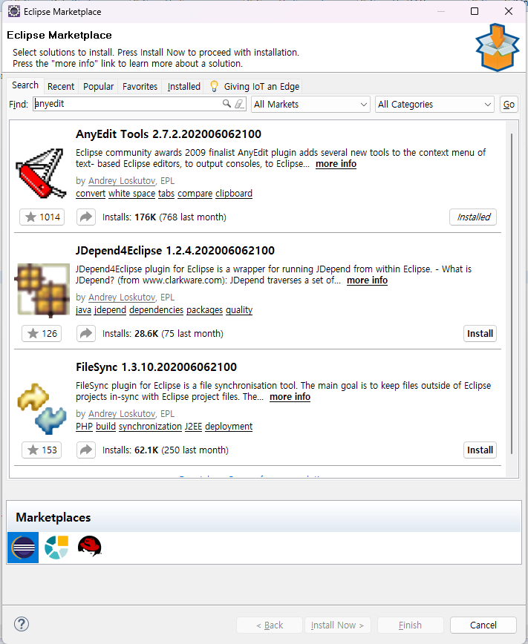Click the FileSync puzzle pieces logo
Viewport: 528px width, 644px height.
(42, 408)
